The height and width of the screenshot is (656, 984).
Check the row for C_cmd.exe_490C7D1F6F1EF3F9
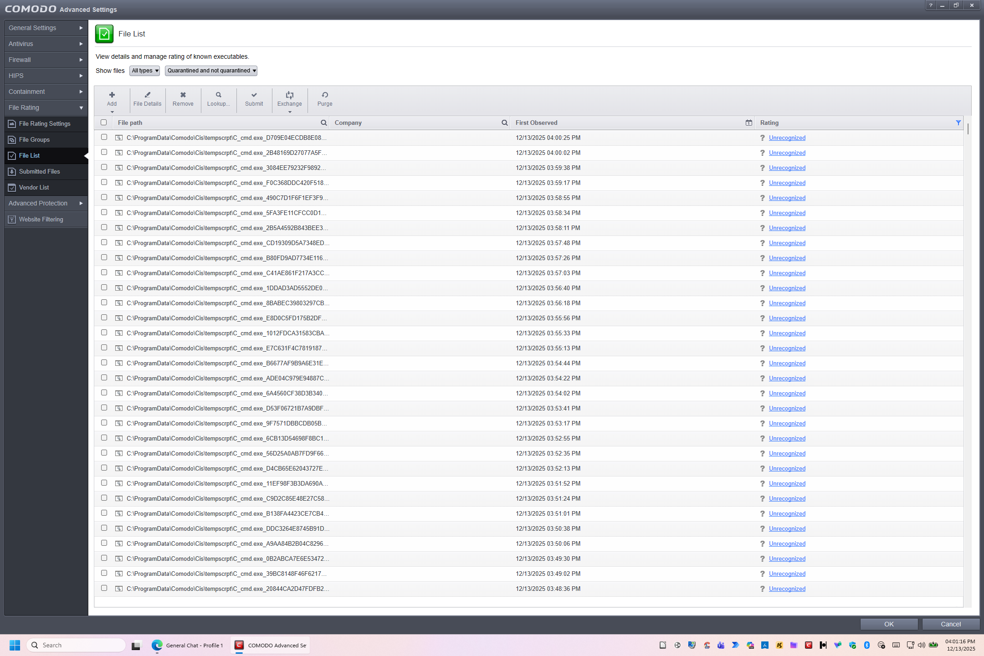coord(104,197)
